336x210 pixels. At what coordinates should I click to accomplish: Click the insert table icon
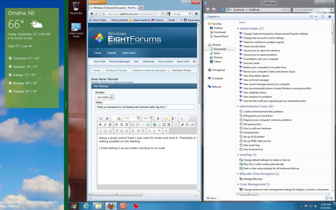tap(100, 131)
